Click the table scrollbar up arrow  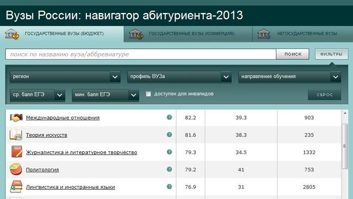pyautogui.click(x=345, y=113)
